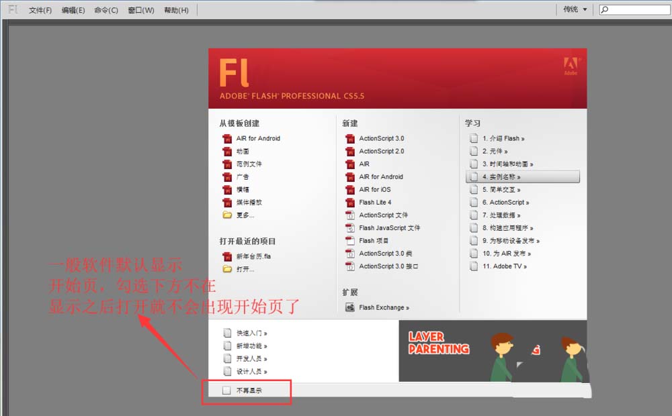Click the Layer Parenting banner image
Viewport: 672px width, 416px height.
493,351
